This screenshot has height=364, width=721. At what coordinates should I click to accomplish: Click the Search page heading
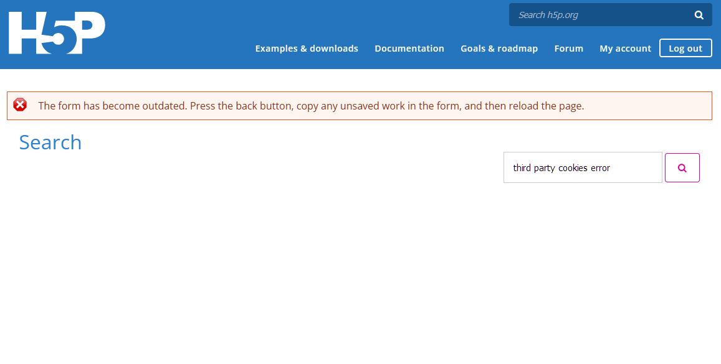coord(50,142)
